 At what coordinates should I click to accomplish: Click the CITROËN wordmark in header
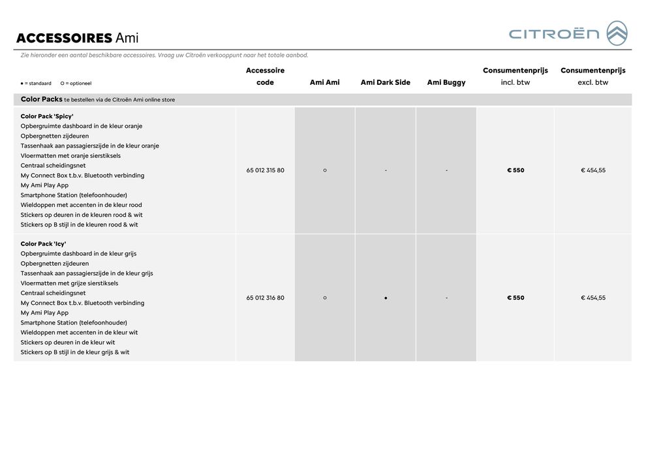(553, 34)
